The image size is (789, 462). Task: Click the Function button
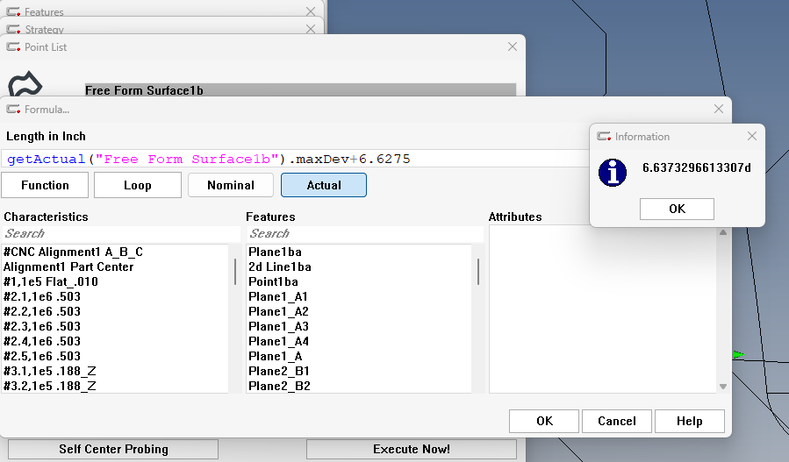pos(45,185)
